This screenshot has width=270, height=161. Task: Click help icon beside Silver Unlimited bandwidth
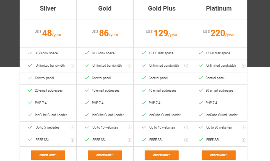tap(73, 66)
